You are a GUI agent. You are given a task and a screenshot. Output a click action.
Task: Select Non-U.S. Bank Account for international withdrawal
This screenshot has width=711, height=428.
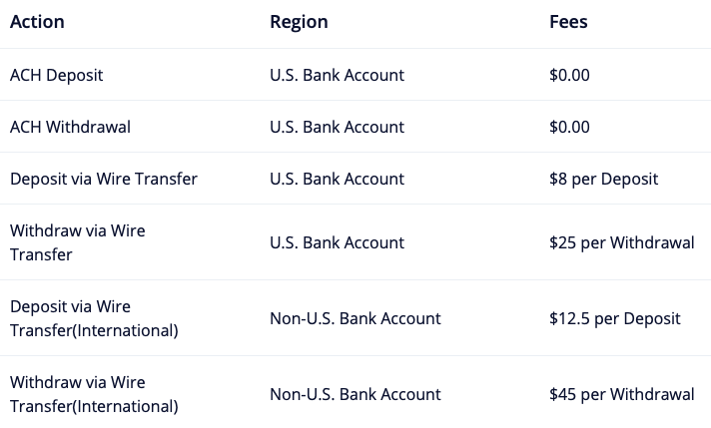tap(355, 394)
